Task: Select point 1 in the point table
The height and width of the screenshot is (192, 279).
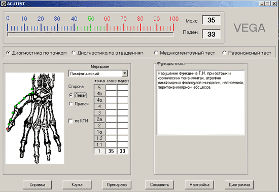Action: [x=99, y=151]
